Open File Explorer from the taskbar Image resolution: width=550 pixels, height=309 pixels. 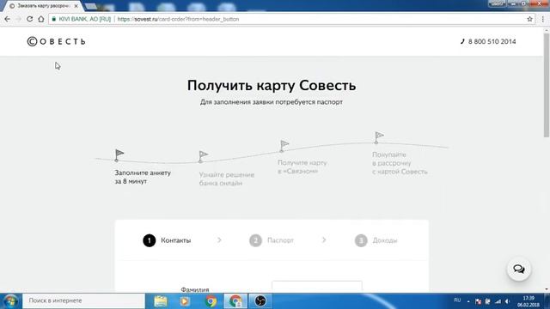point(161,301)
